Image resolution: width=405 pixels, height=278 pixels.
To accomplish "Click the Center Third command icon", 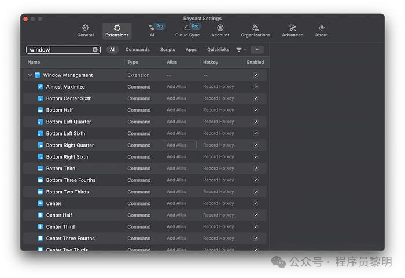I will 41,227.
